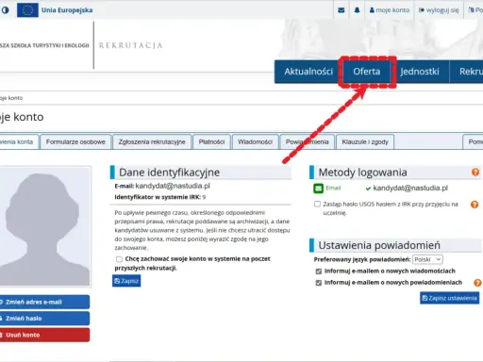This screenshot has height=362, width=483.
Task: Open help icon next to Metody logowania
Action: pyautogui.click(x=475, y=173)
